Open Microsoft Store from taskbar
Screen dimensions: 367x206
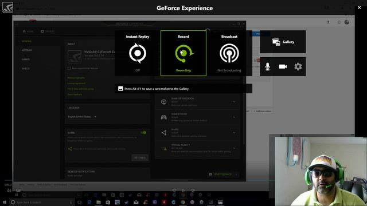click(108, 202)
